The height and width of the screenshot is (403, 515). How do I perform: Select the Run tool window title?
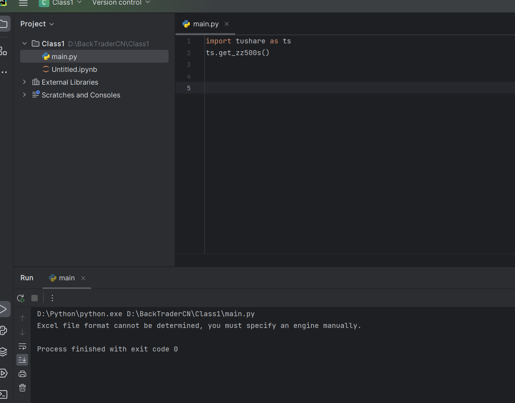tap(27, 278)
